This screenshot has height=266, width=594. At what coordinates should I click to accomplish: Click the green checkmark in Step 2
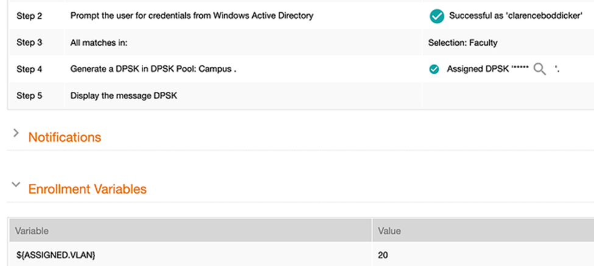click(x=437, y=16)
